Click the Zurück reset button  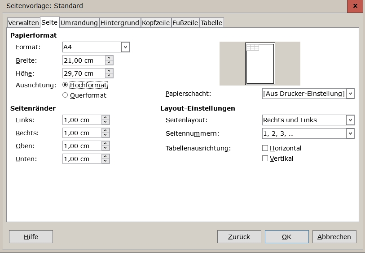[239, 237]
